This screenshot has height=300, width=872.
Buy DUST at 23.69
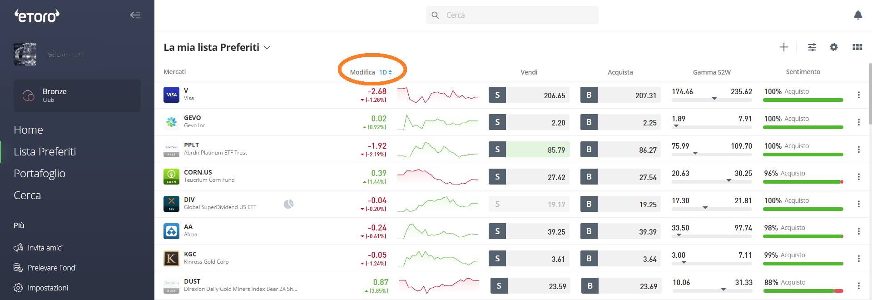click(x=621, y=286)
